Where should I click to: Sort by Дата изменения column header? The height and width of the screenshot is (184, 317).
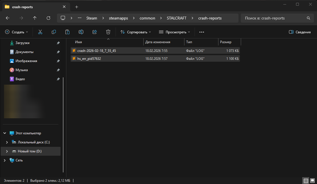pyautogui.click(x=158, y=42)
